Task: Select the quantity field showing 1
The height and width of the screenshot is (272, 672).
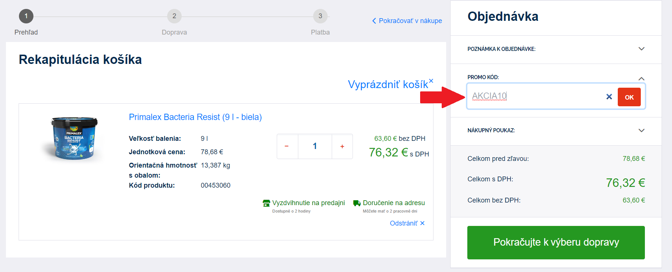Action: click(315, 146)
